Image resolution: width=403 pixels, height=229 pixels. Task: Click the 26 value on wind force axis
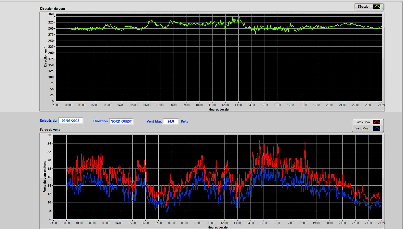click(x=49, y=135)
